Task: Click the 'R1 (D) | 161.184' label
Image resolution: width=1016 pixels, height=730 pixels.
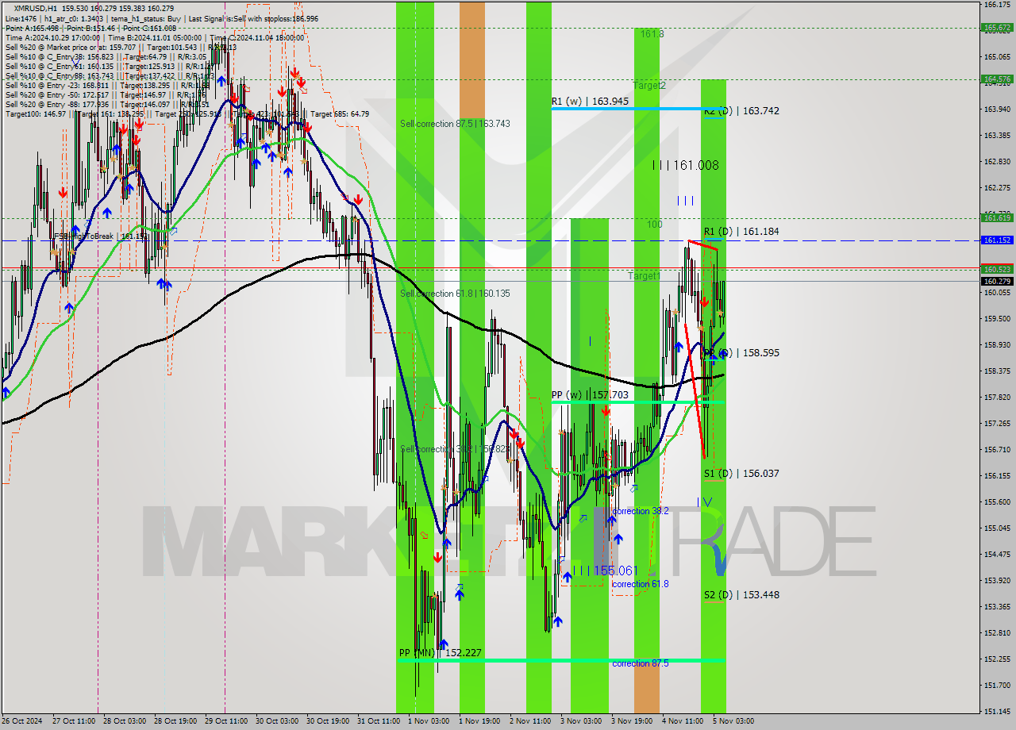Action: 741,232
